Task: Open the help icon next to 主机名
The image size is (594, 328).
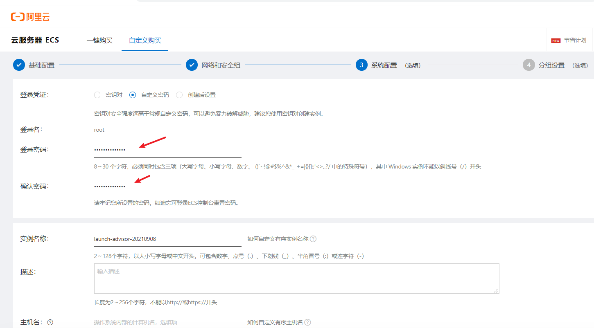Action: click(50, 322)
